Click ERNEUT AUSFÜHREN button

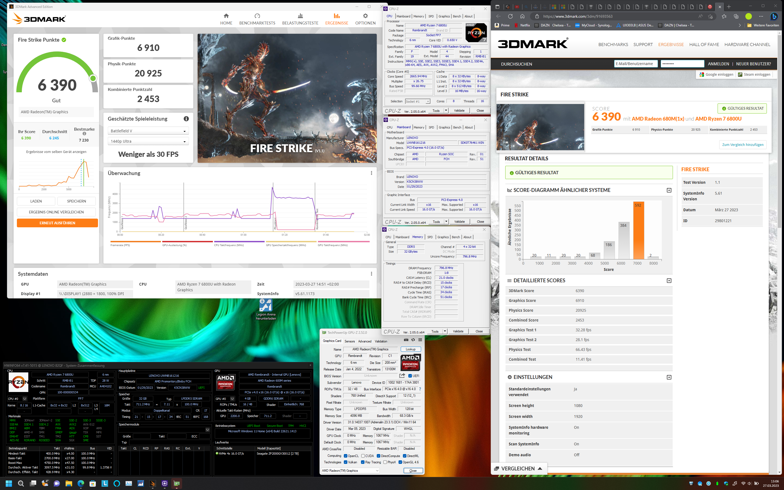pyautogui.click(x=57, y=223)
